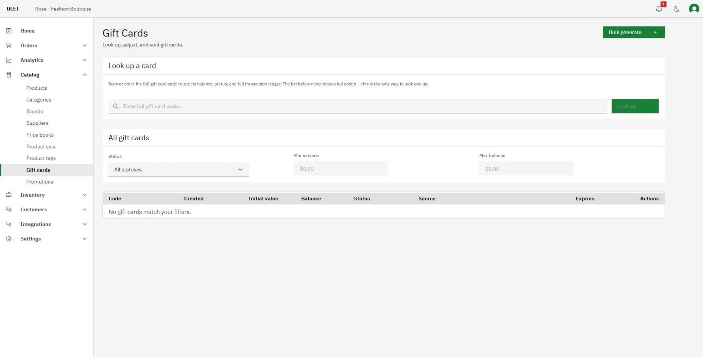Click the Analytics chart icon
The image size is (703, 357).
[9, 60]
